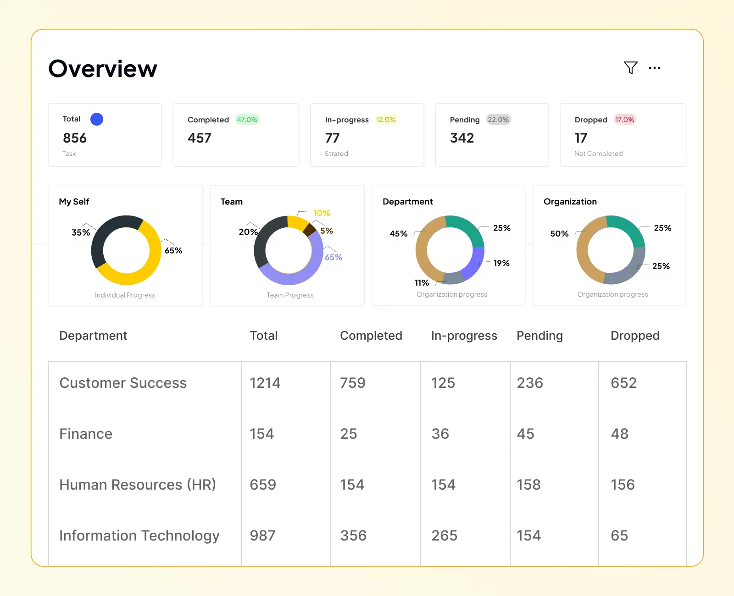The height and width of the screenshot is (596, 734).
Task: Click the Team Progress caption
Action: (x=290, y=295)
